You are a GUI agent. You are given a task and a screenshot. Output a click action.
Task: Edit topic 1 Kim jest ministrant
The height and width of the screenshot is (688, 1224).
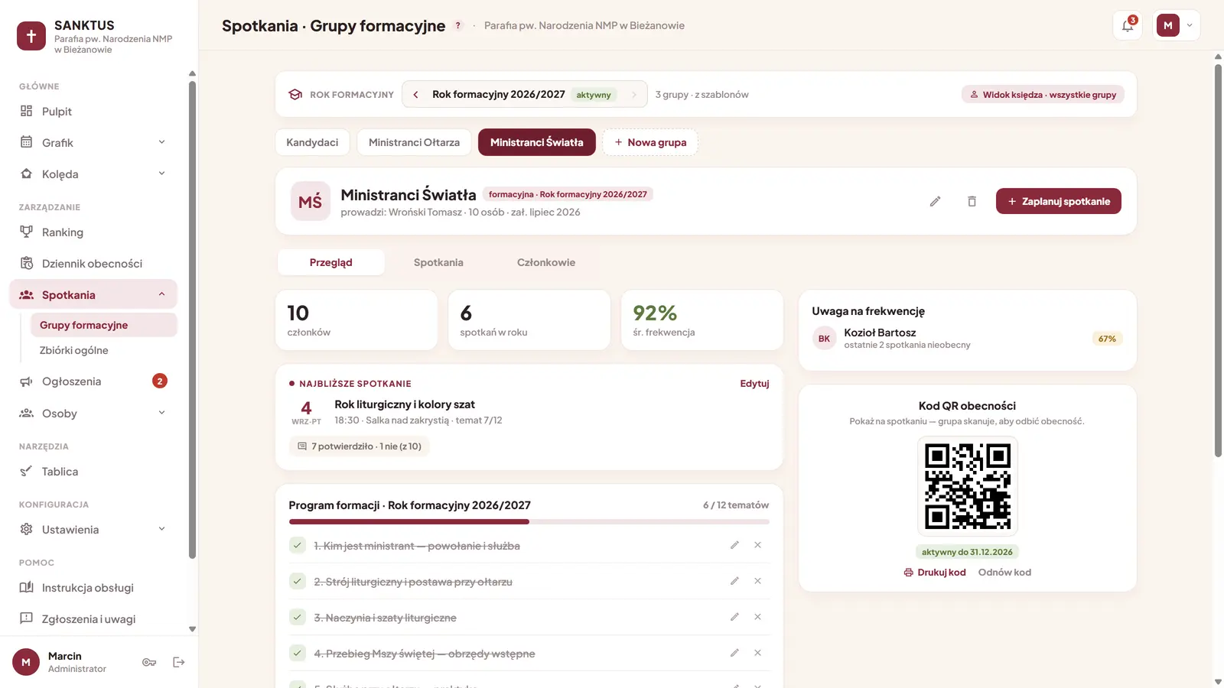coord(734,545)
